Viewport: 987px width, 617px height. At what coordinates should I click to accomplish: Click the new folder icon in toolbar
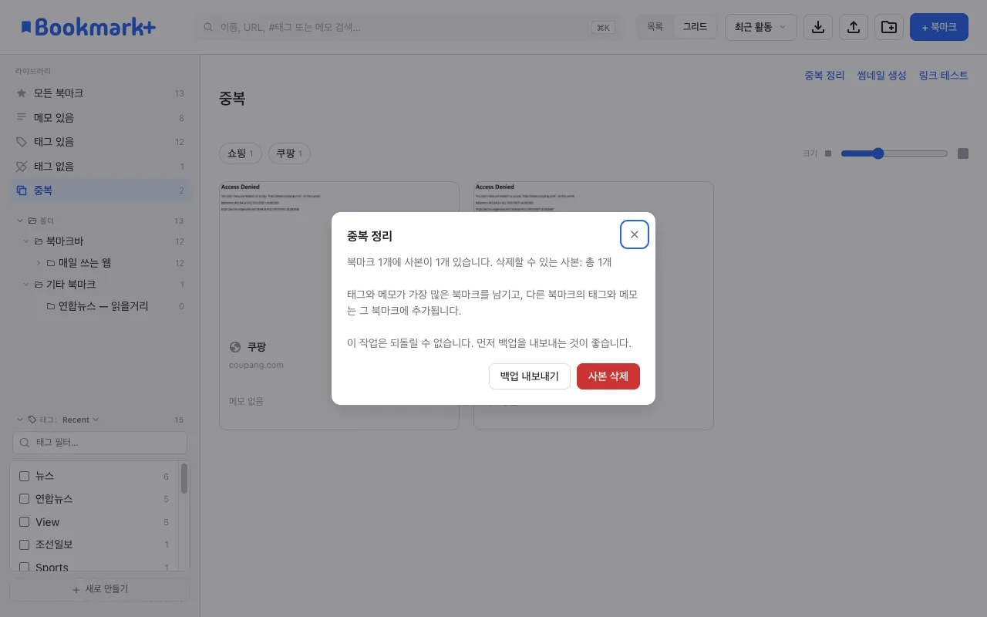pyautogui.click(x=889, y=27)
